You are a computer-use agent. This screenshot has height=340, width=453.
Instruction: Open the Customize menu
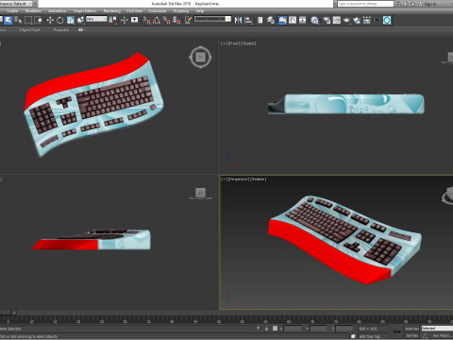point(158,11)
